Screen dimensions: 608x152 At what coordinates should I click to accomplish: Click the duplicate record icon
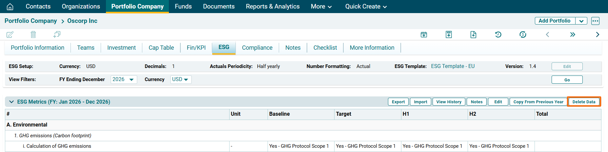click(x=57, y=34)
